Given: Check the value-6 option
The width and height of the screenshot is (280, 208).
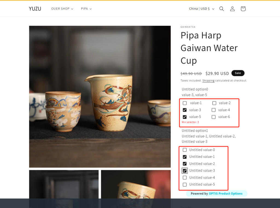Looking at the screenshot, I should click(214, 117).
